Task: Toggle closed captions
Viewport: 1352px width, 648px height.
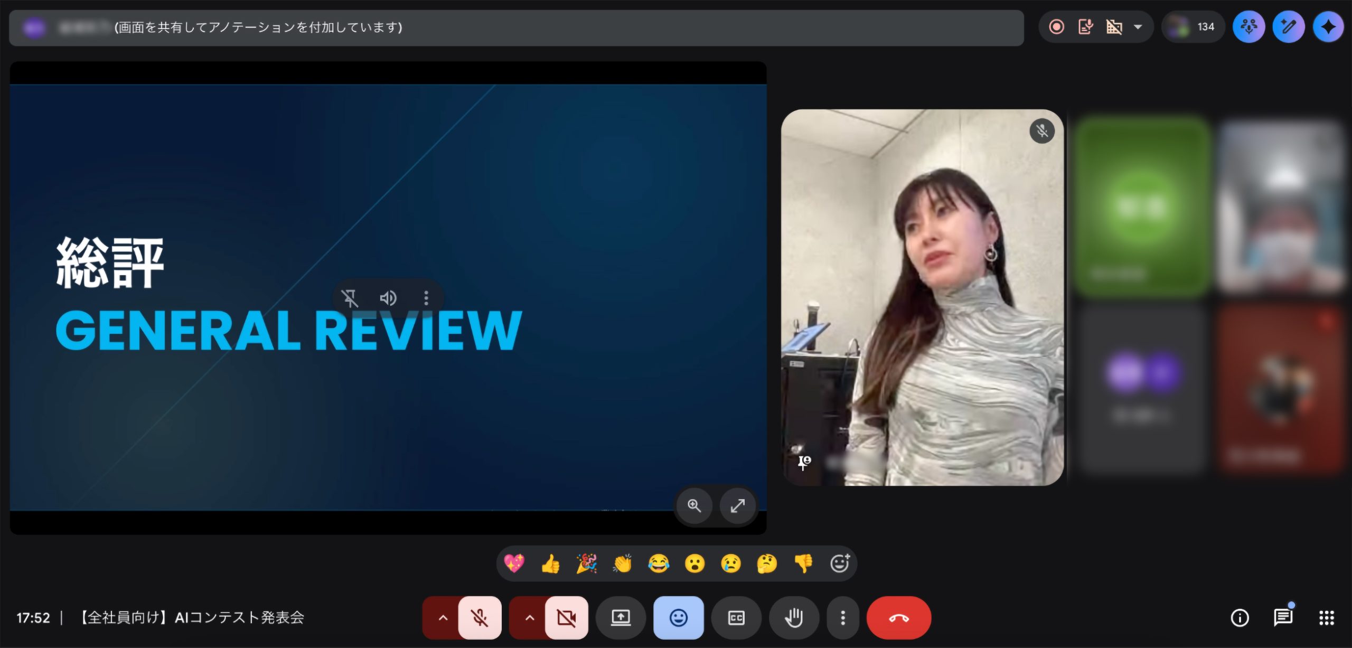Action: (736, 617)
